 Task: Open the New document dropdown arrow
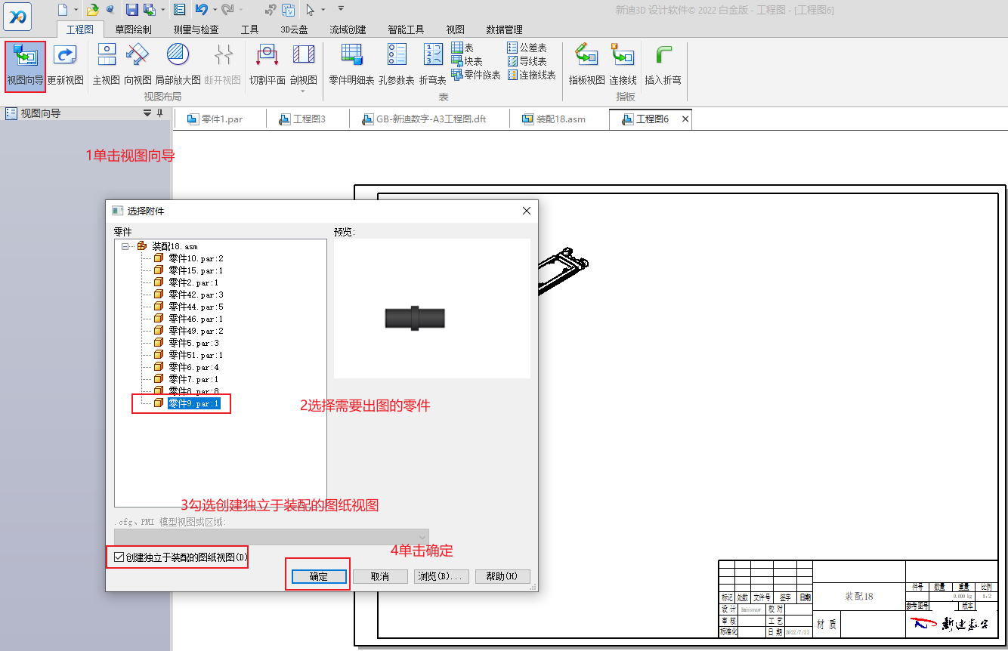(76, 10)
